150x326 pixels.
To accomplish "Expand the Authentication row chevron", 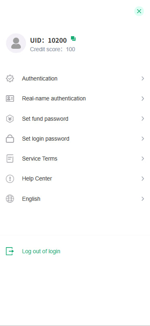I will coord(143,78).
